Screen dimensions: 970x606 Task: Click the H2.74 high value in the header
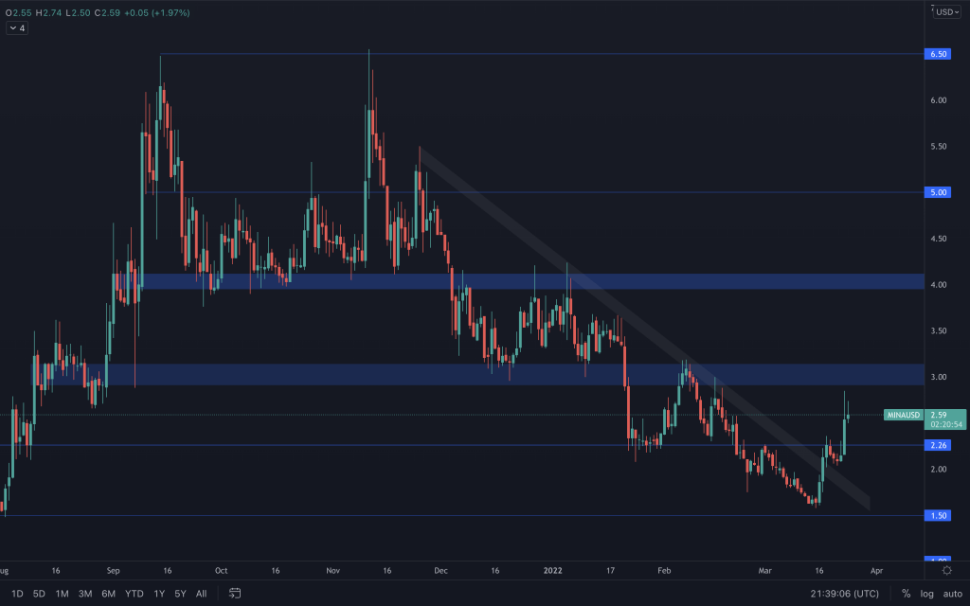tap(47, 12)
